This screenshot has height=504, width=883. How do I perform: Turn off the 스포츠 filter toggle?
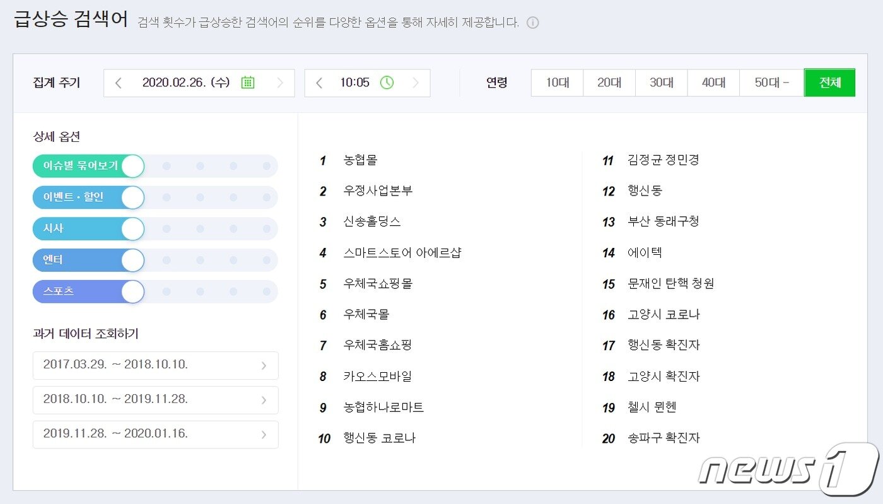(x=132, y=291)
